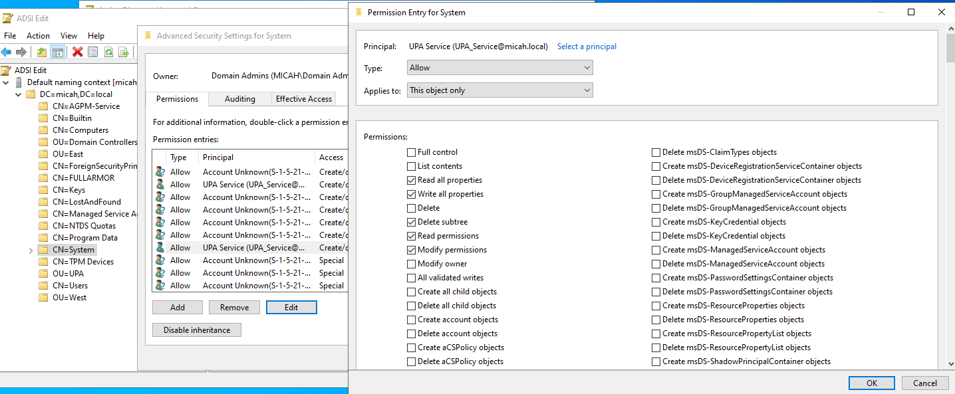Select the OU=West tree item

pyautogui.click(x=69, y=298)
